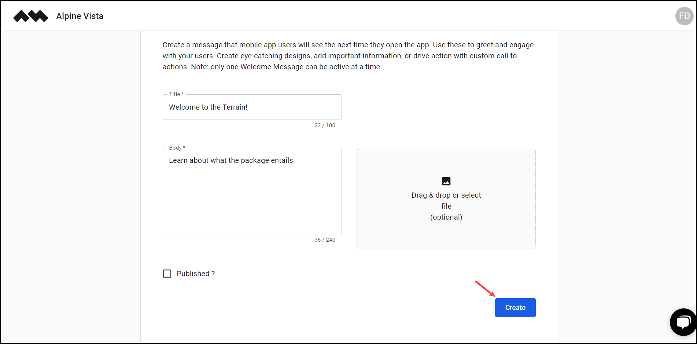The image size is (697, 344).
Task: Click the "Body *" field label
Action: tap(176, 147)
